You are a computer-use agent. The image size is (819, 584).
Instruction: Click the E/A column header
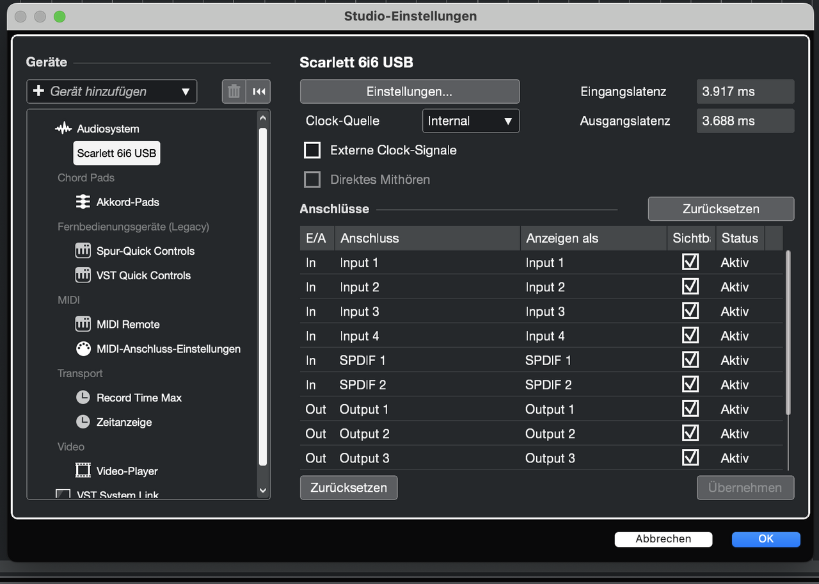pos(317,238)
